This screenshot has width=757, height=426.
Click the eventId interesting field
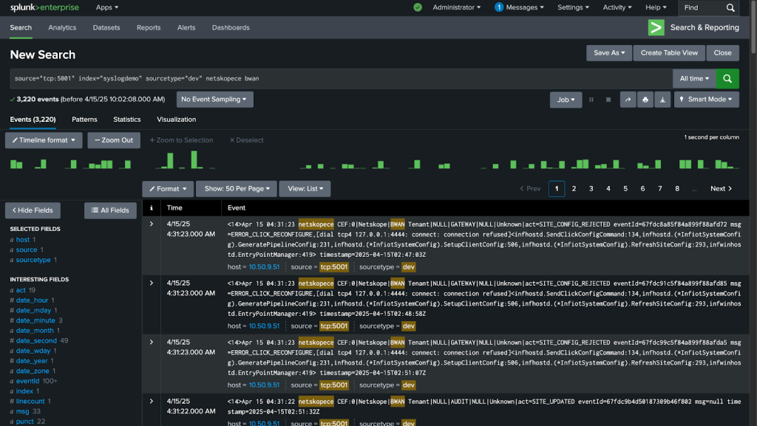click(x=27, y=381)
